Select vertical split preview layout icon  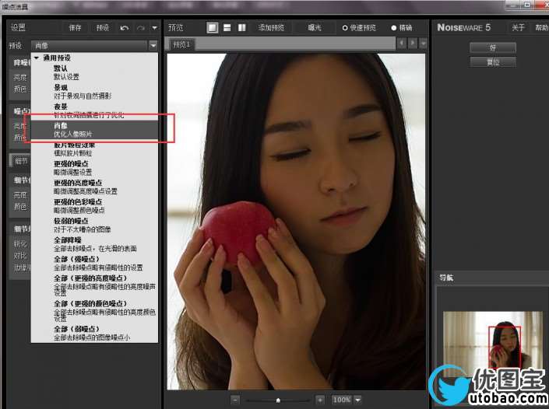[x=241, y=28]
